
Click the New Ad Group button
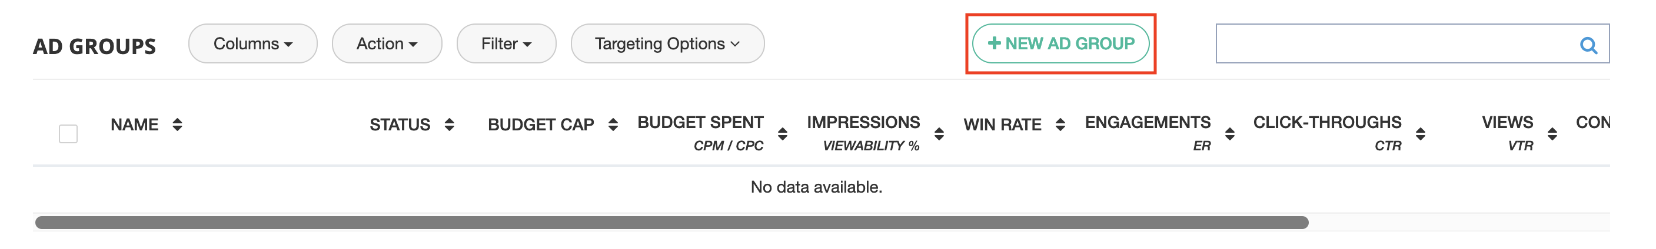[x=1060, y=43]
